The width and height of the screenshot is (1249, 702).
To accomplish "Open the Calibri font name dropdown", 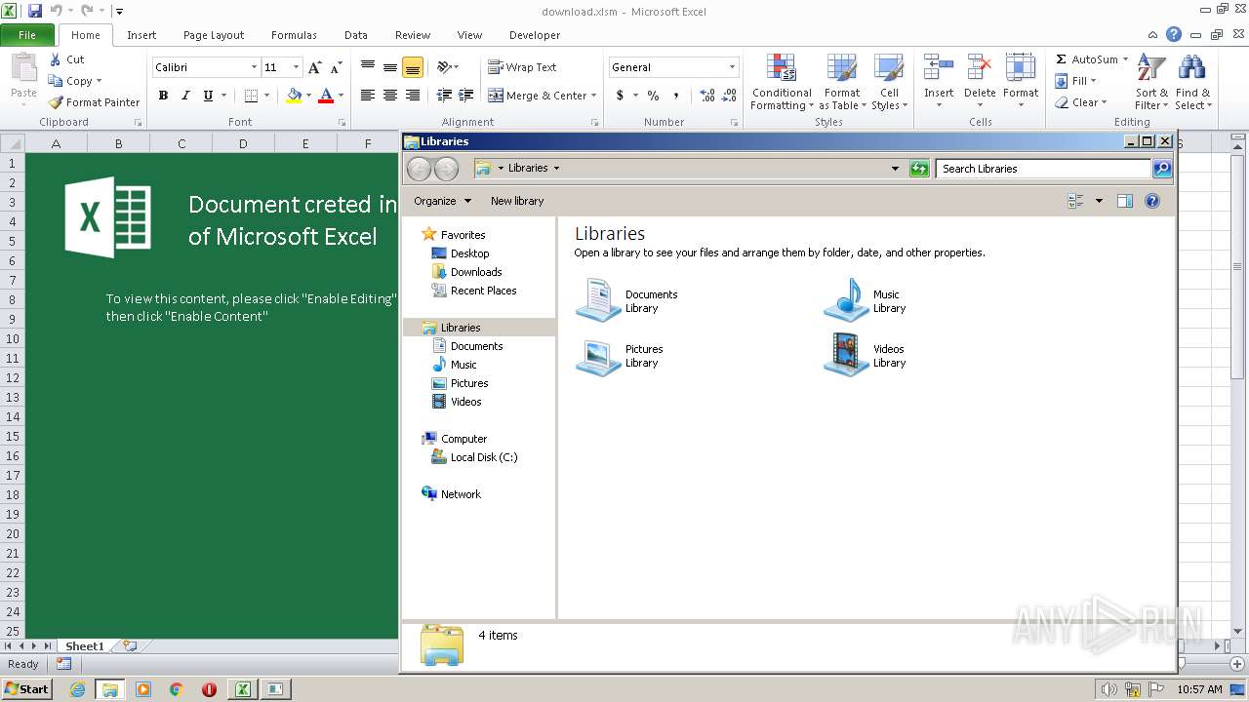I will pyautogui.click(x=254, y=67).
